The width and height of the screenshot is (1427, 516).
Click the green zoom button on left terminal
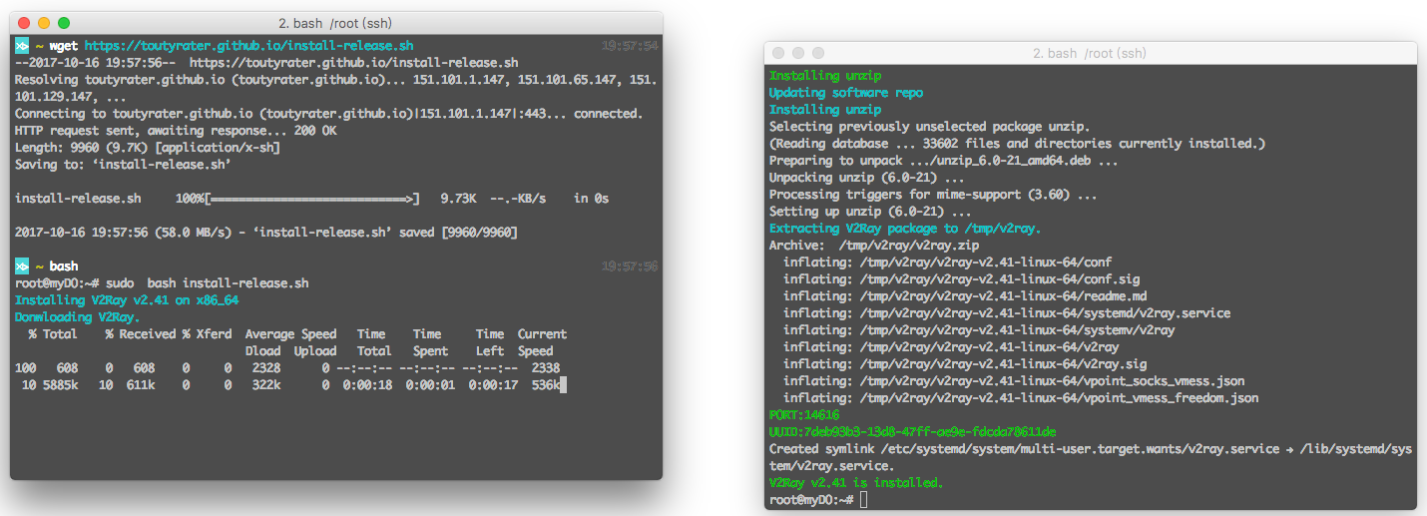click(64, 23)
